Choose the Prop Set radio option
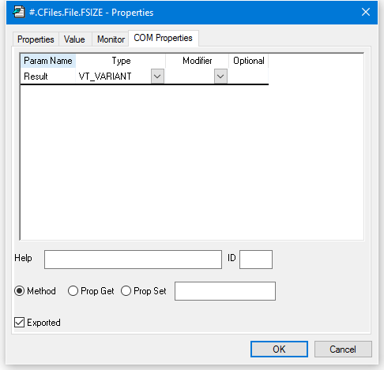The width and height of the screenshot is (384, 370). (126, 291)
